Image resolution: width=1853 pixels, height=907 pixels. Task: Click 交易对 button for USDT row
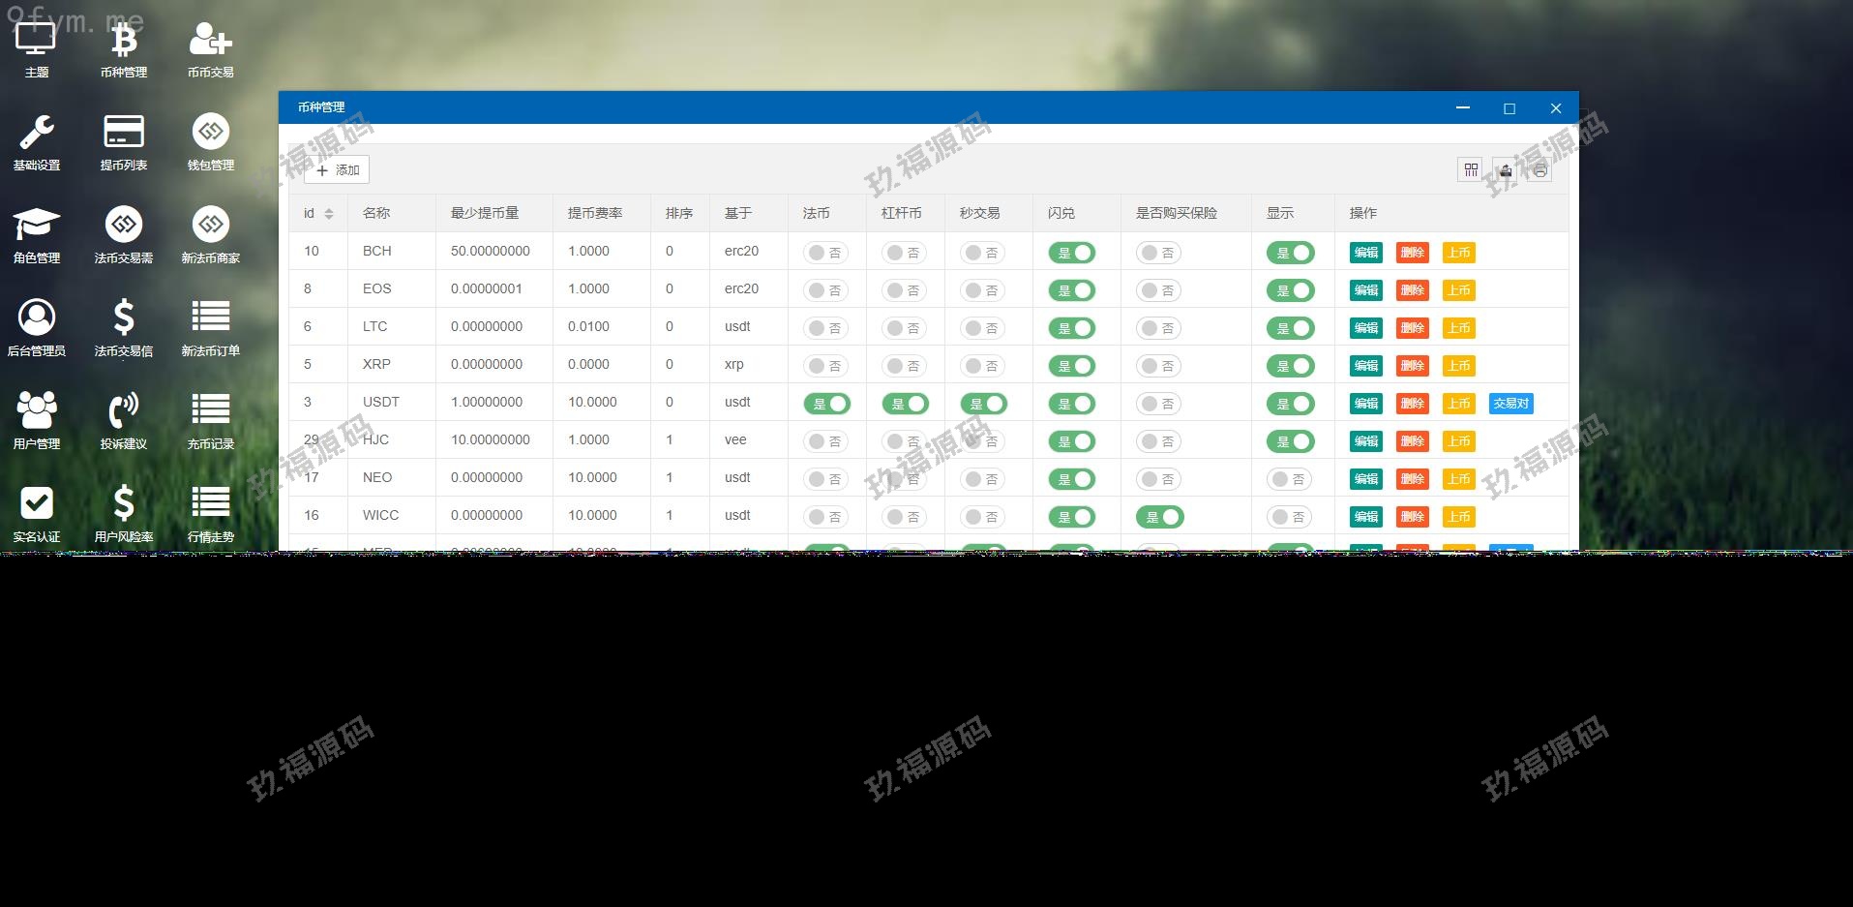click(1510, 404)
